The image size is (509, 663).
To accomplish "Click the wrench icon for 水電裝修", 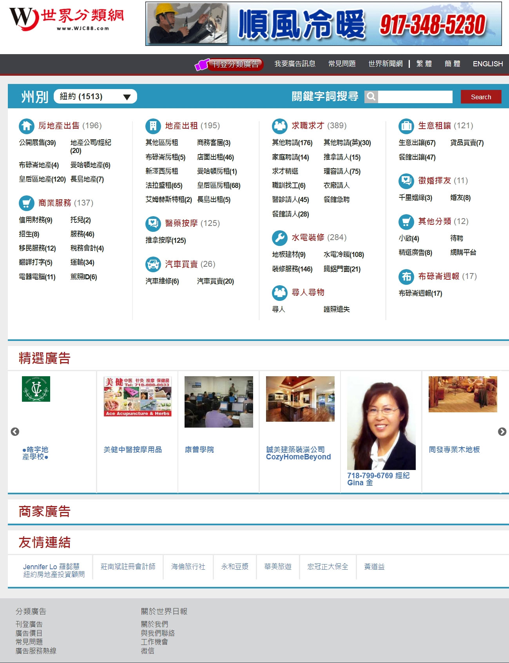I will 279,238.
